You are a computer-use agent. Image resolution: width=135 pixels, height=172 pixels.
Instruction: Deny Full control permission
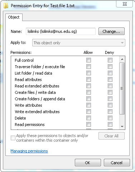[x=110, y=60]
